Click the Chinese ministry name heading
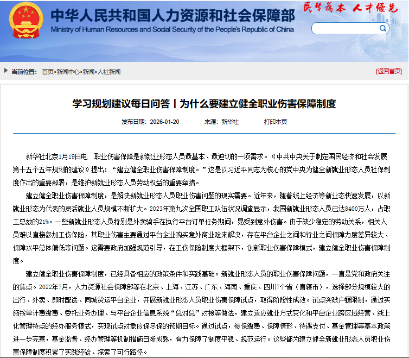This screenshot has height=358, width=409. click(x=172, y=15)
